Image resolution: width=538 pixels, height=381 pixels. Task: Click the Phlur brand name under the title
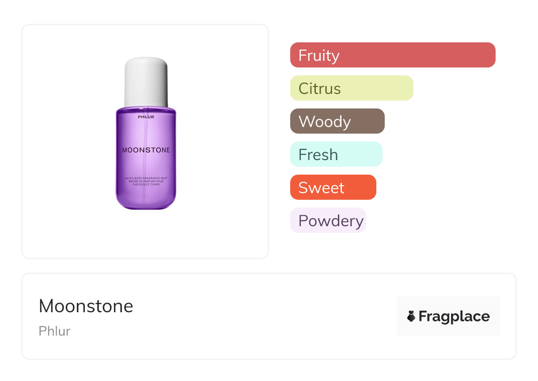coord(55,331)
